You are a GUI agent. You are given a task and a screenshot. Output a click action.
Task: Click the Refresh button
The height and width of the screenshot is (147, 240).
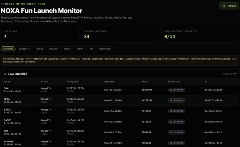coord(229,6)
